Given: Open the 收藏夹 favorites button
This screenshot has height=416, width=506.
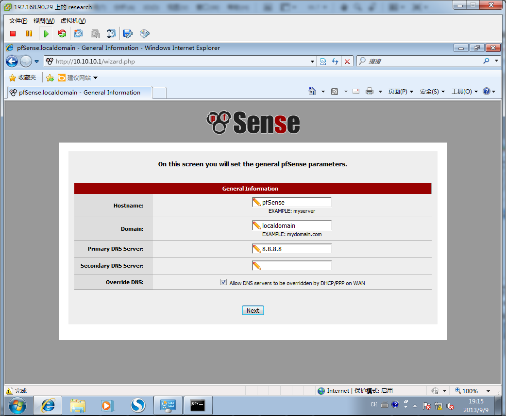Looking at the screenshot, I should click(x=22, y=78).
